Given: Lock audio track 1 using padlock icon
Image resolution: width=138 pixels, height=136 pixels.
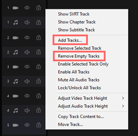Looking at the screenshot, I should (x=38, y=22).
